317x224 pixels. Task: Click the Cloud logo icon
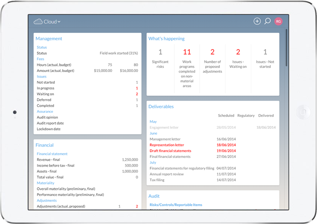coord(38,22)
